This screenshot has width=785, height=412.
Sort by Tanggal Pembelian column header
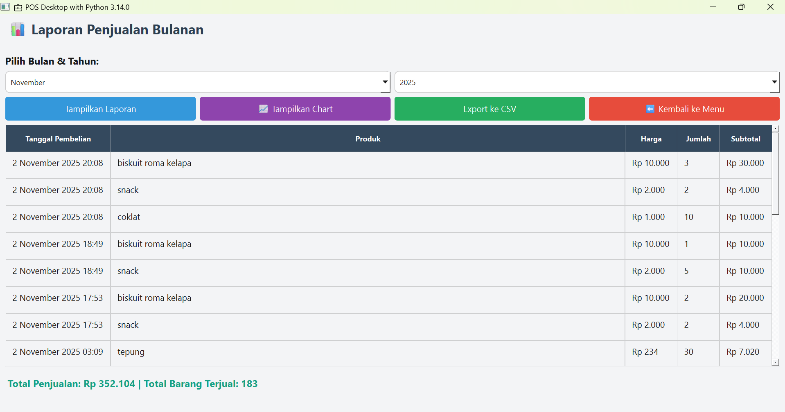click(58, 139)
